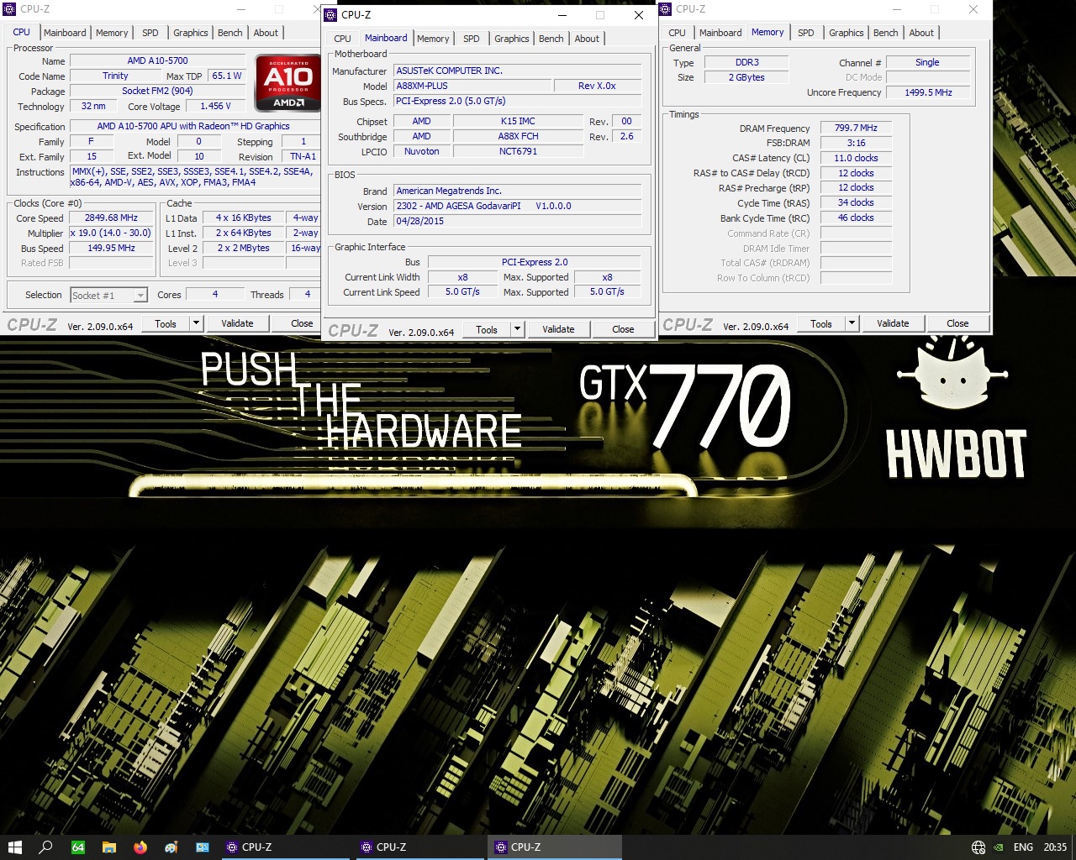Open Graphics tab in Memory window
This screenshot has width=1076, height=860.
(x=847, y=33)
